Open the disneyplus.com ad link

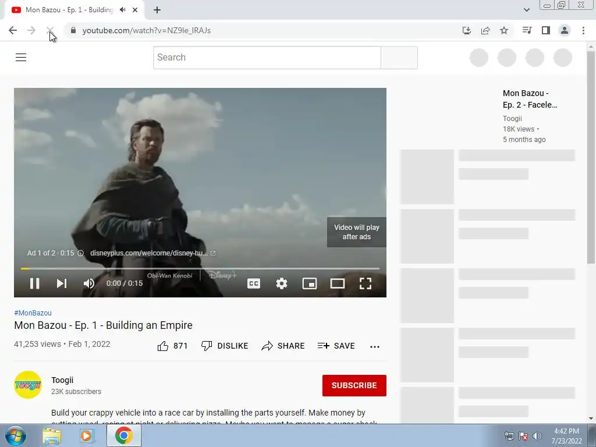pos(153,253)
